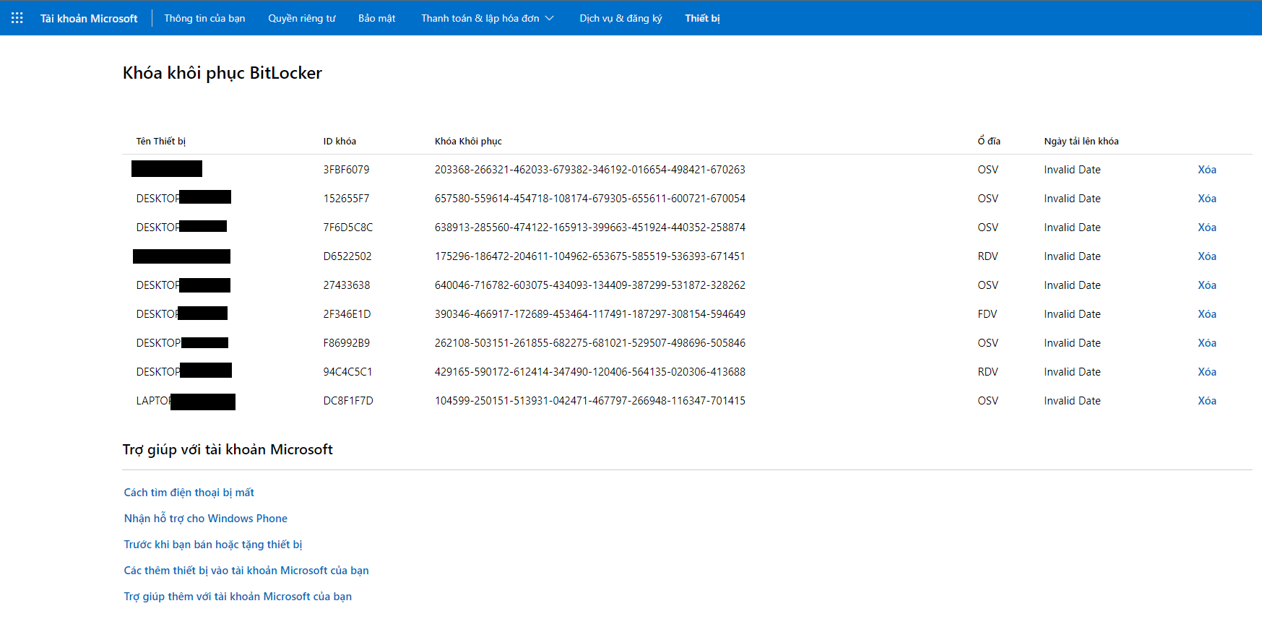Go to Thông tin của bạn tab
The height and width of the screenshot is (619, 1262).
pos(204,18)
